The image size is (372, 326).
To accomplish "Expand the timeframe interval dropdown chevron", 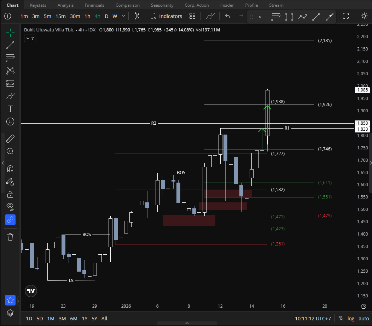I will pyautogui.click(x=123, y=16).
